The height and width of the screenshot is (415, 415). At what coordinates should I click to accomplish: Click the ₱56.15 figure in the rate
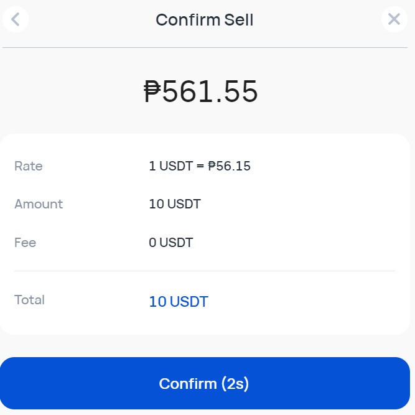click(229, 166)
